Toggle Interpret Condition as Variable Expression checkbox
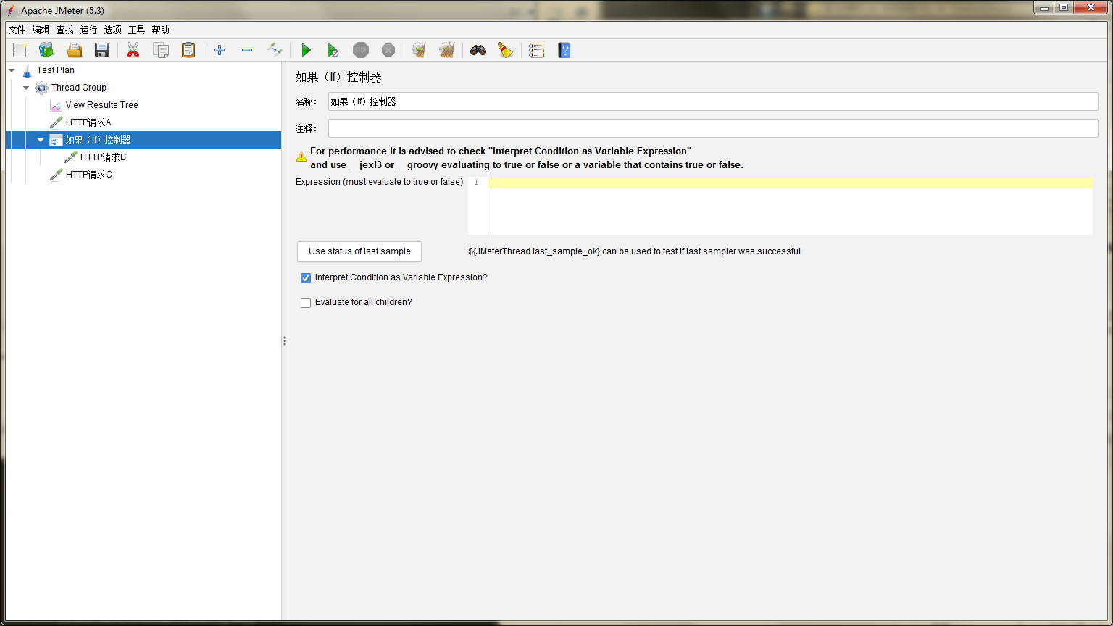1113x626 pixels. click(x=306, y=277)
